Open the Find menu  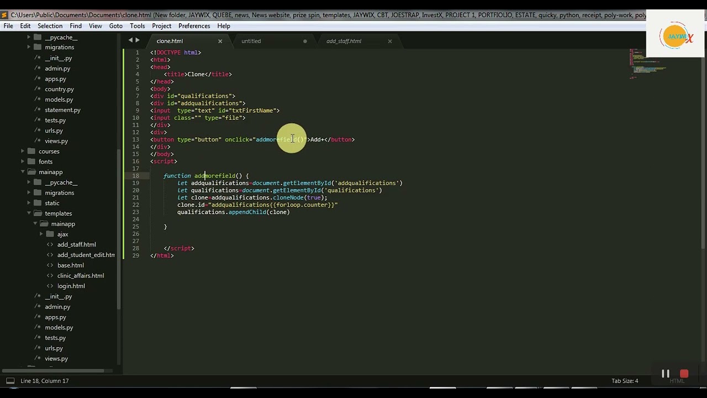coord(76,26)
